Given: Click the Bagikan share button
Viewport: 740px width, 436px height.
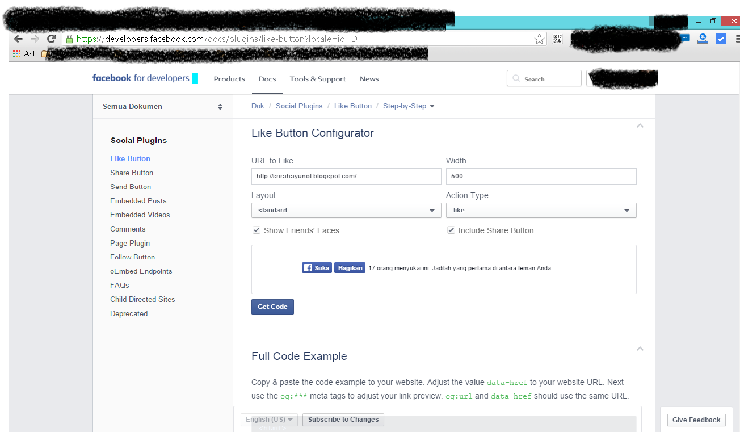Looking at the screenshot, I should coord(350,268).
